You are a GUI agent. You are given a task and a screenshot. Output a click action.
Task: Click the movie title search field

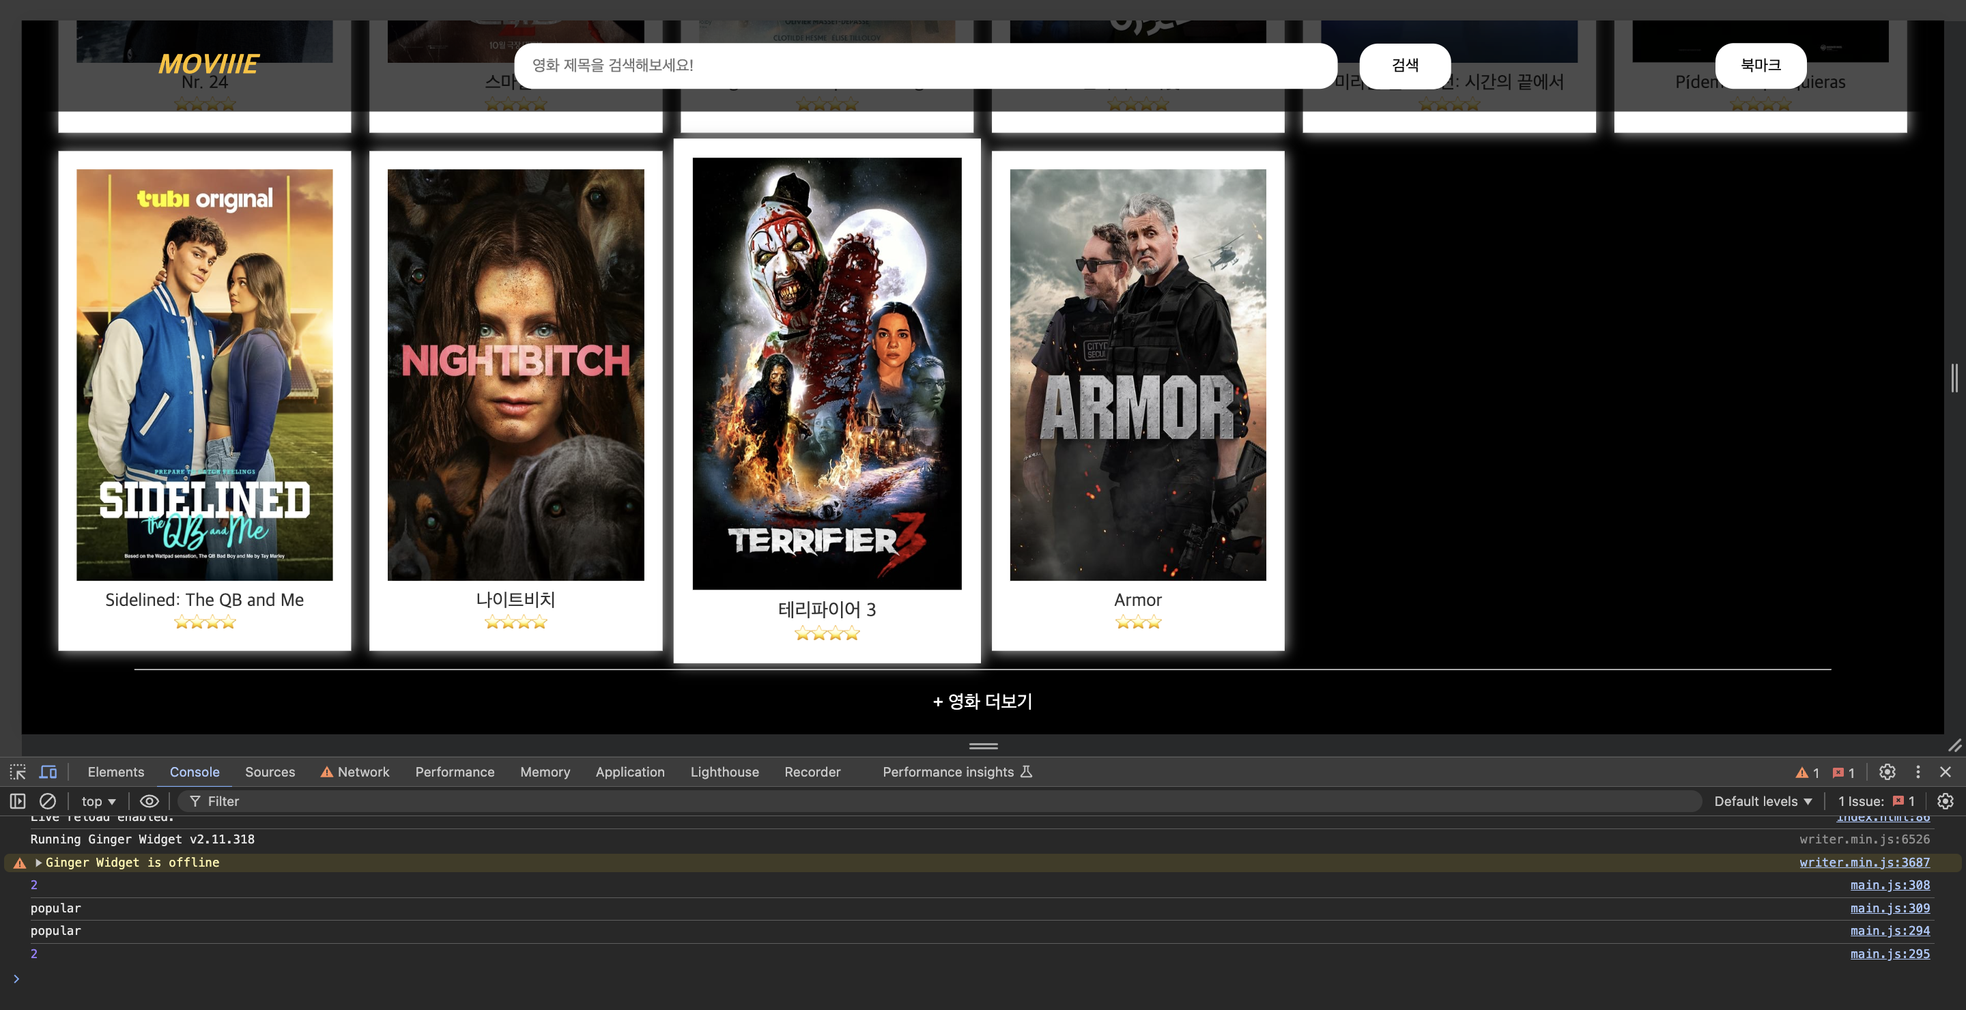(x=925, y=66)
